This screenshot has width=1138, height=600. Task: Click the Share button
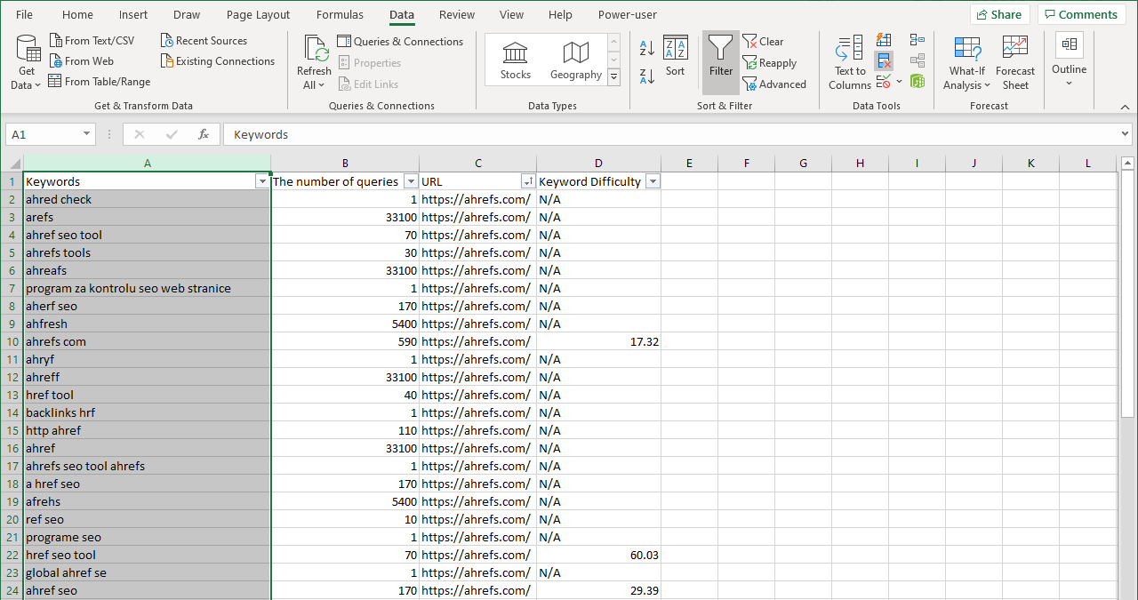1000,14
